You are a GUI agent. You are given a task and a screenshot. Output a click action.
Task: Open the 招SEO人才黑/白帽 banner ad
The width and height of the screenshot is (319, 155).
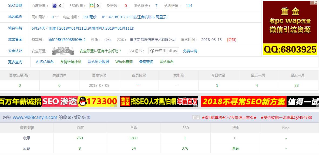click(x=159, y=101)
